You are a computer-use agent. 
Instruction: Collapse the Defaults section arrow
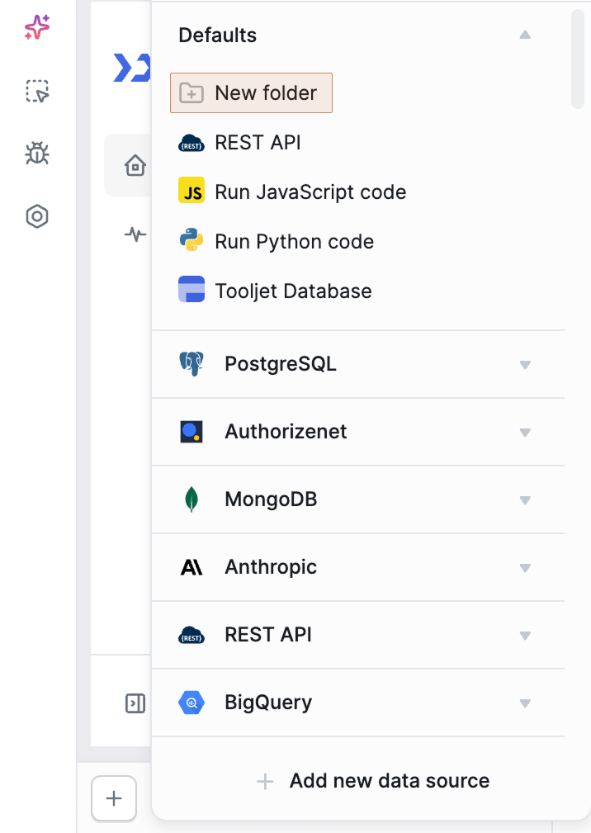pyautogui.click(x=525, y=35)
